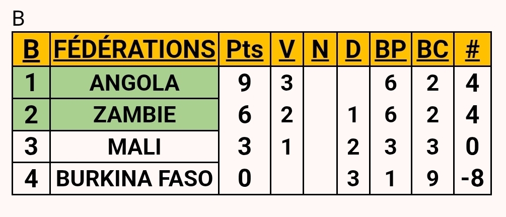506x217 pixels.
Task: Select Mali's 0 goal difference cell
Action: click(x=472, y=147)
